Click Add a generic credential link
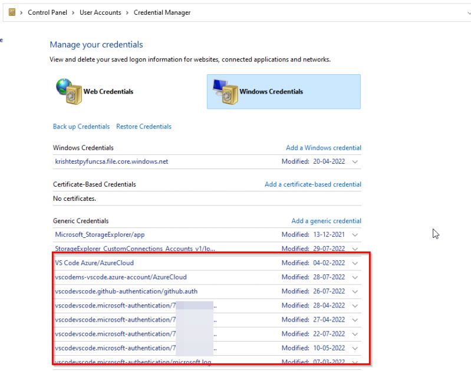This screenshot has height=371, width=471. (x=326, y=221)
